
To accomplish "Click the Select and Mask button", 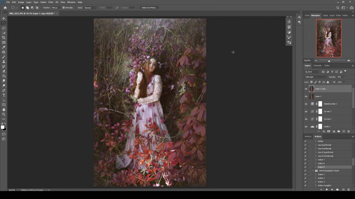I will (149, 7).
